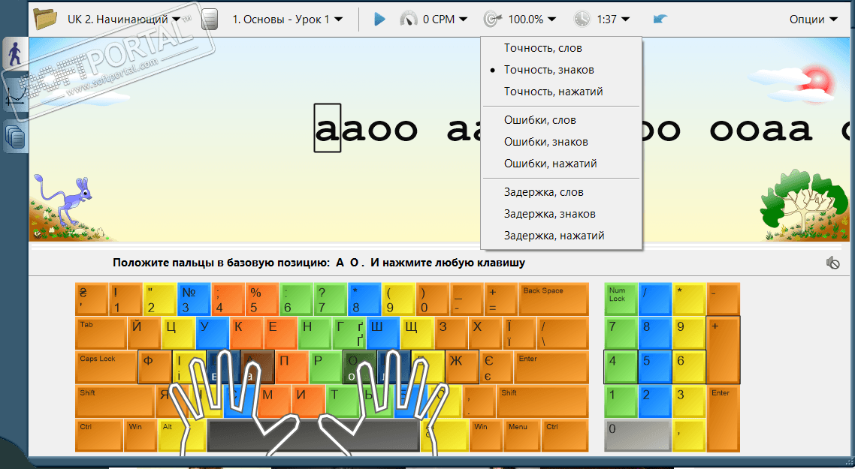Select Точность, слов menu item
This screenshot has height=469, width=855.
(562, 48)
